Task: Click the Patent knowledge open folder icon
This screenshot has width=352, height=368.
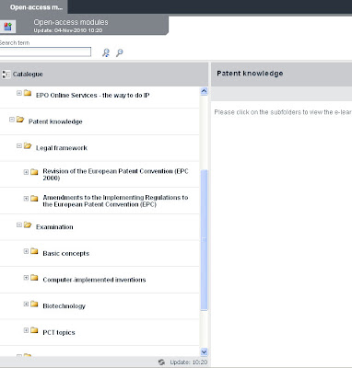Action: point(20,120)
